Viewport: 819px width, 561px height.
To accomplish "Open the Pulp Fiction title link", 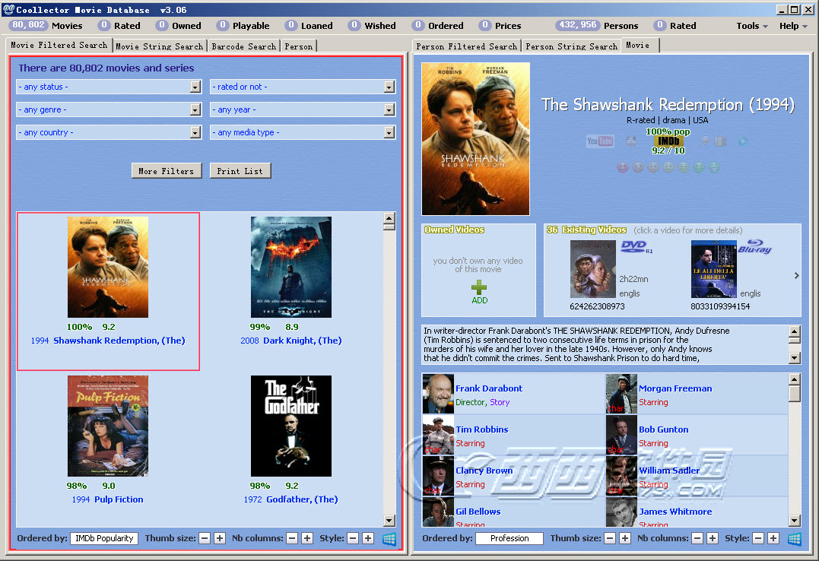I will (x=119, y=499).
